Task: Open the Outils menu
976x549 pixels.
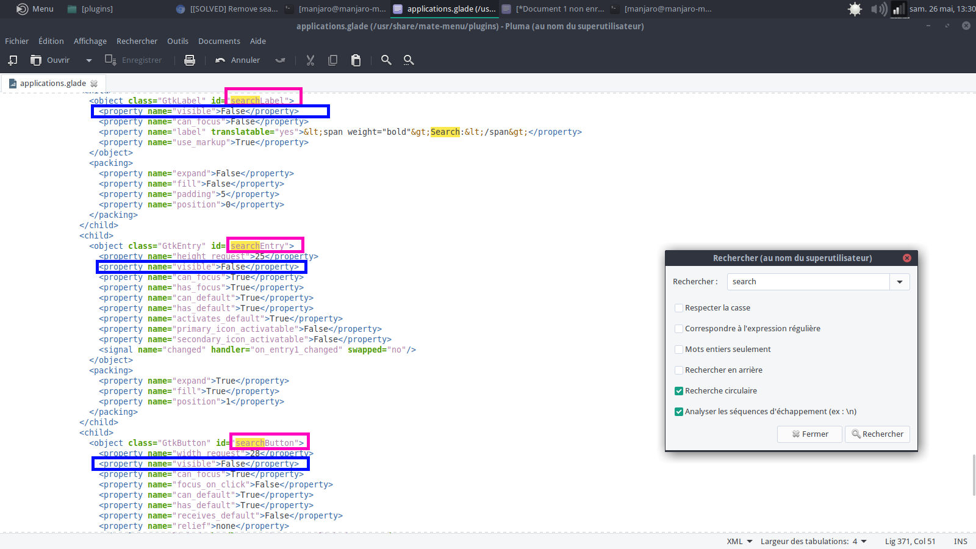Action: 178,41
